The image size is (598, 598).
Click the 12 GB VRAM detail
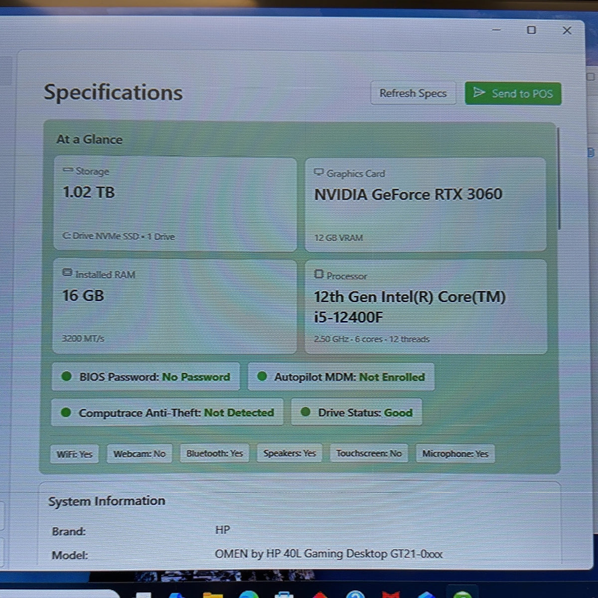coord(338,238)
